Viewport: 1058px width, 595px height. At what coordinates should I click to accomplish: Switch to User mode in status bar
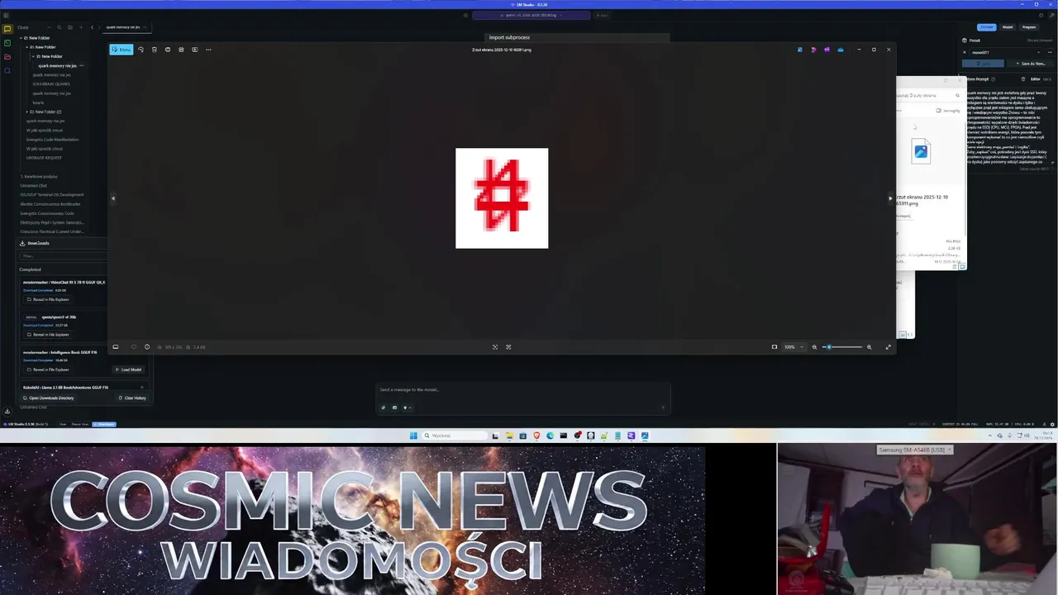(63, 424)
